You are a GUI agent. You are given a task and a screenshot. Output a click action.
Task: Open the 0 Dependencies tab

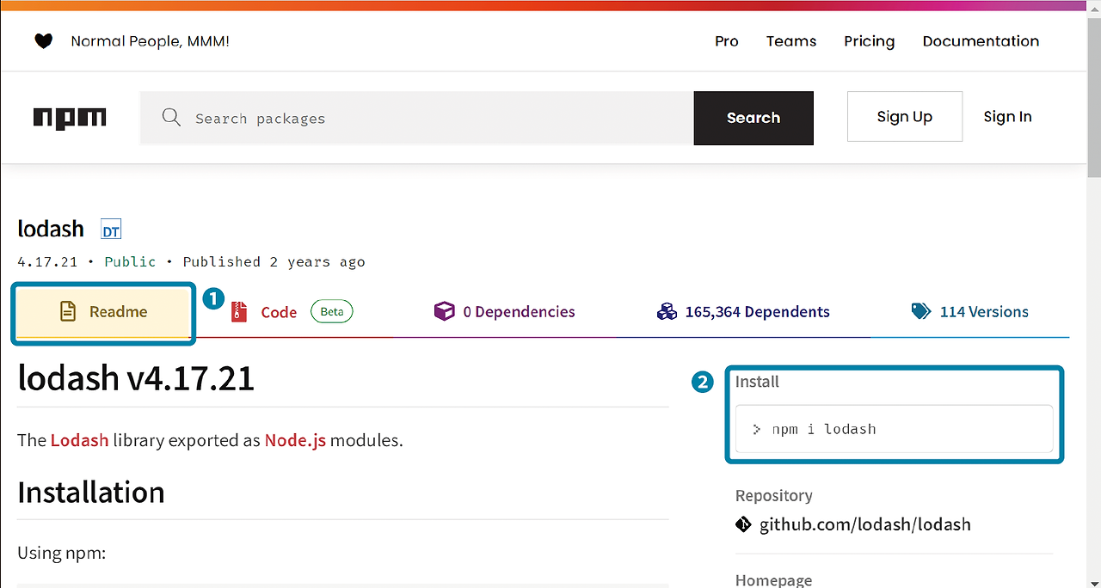coord(504,311)
